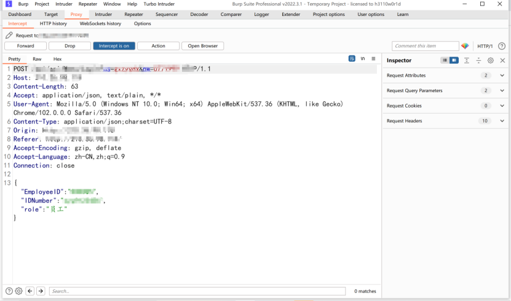Open the HTTP history sub-tab

point(53,23)
